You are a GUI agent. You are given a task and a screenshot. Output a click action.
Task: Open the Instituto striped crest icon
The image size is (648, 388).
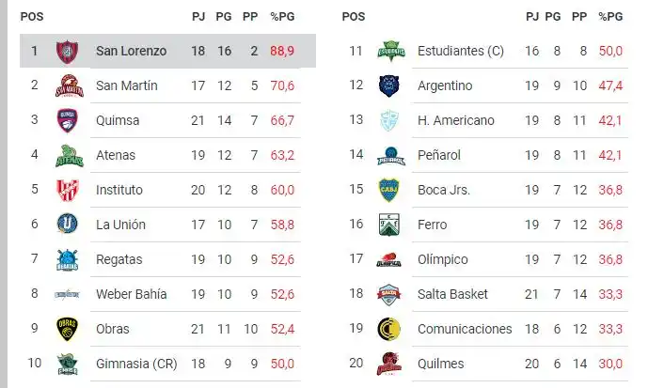pyautogui.click(x=67, y=190)
